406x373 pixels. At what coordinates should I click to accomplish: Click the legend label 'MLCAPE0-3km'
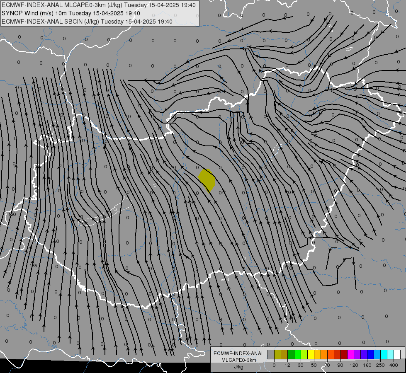pos(238,360)
